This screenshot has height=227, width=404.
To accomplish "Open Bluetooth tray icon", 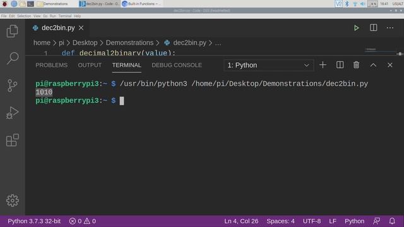I will point(347,4).
